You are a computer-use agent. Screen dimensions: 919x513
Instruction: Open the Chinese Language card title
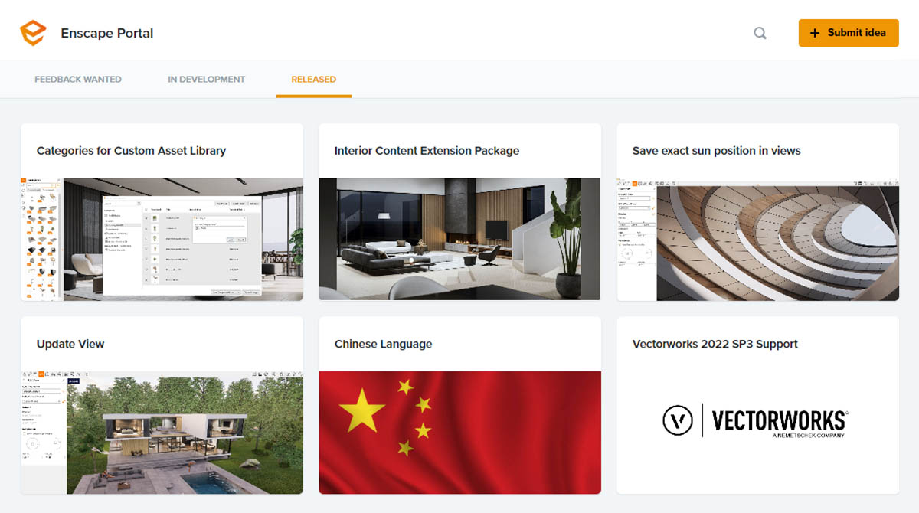383,344
